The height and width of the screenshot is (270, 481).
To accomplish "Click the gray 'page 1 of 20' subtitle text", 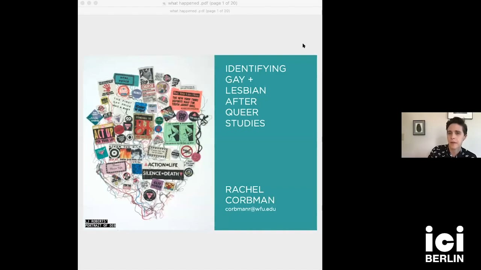I will coord(200,11).
